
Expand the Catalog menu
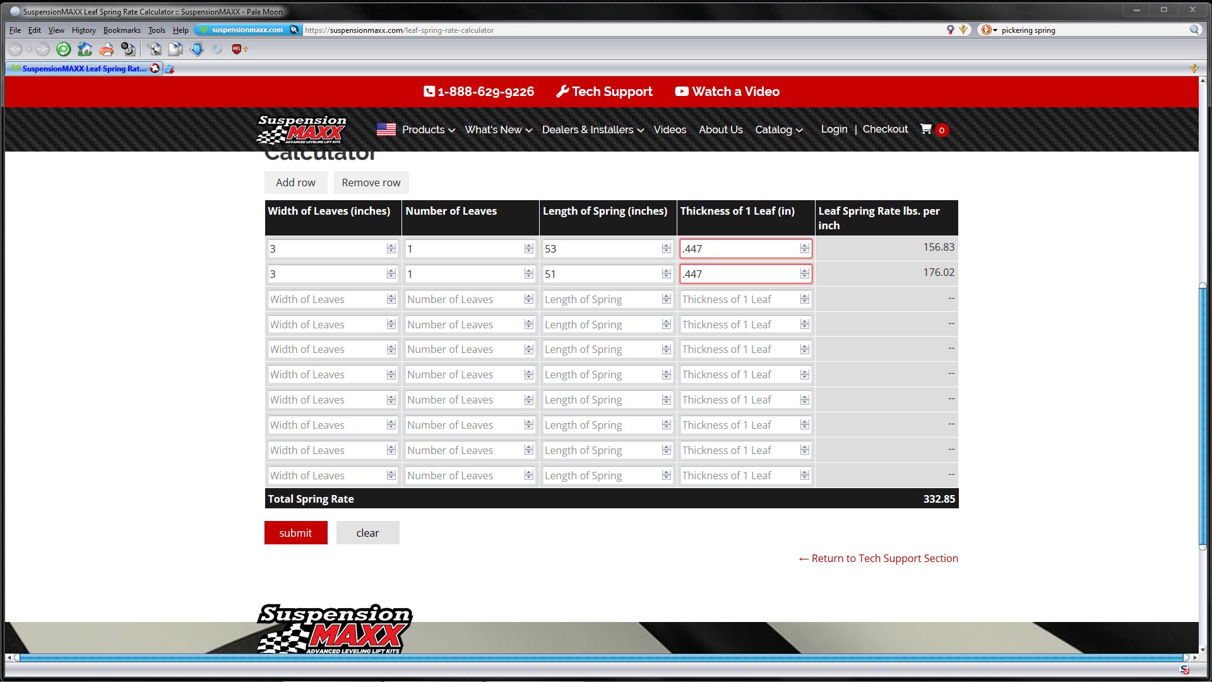pyautogui.click(x=778, y=129)
